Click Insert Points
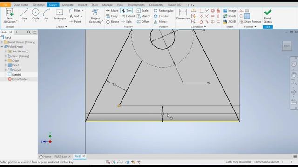This screenshot has height=167, width=298. coord(230,16)
